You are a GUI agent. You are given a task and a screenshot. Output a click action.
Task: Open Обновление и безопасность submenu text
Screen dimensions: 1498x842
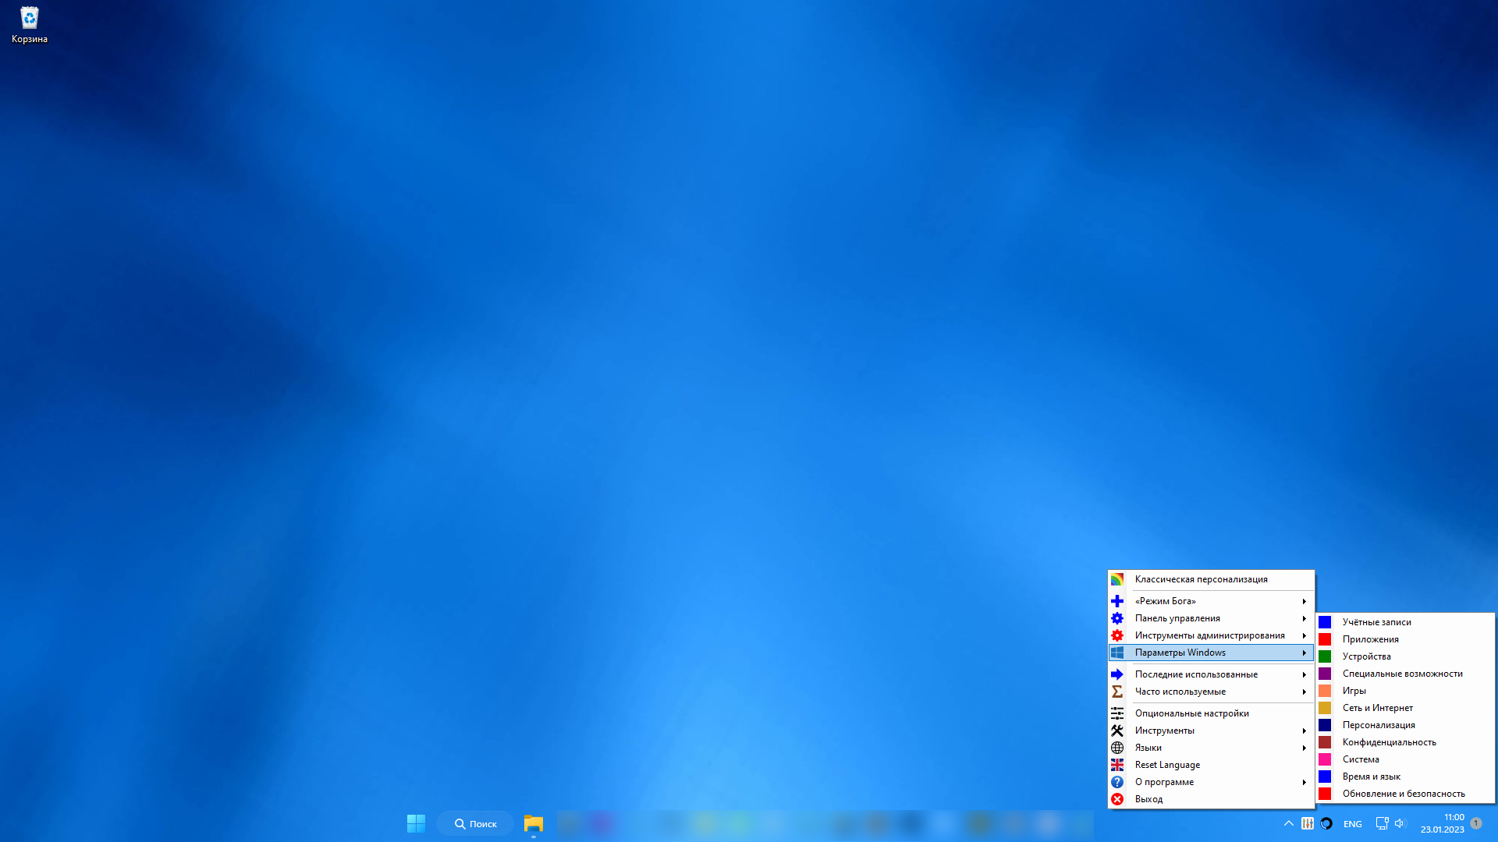point(1404,794)
